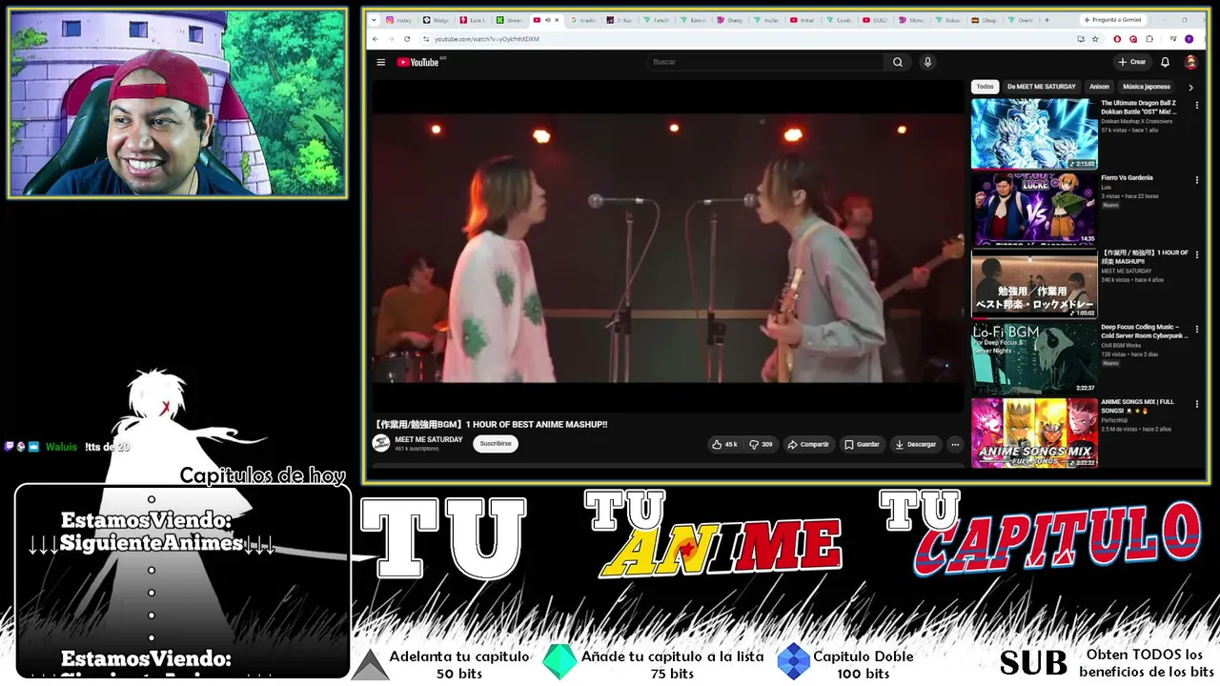This screenshot has height=686, width=1220.
Task: Click the Suscribirse button
Action: (x=496, y=444)
